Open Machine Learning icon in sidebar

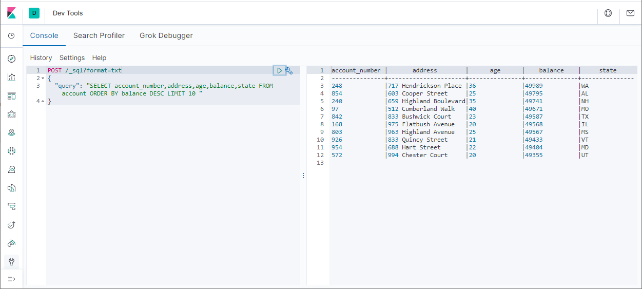[11, 151]
